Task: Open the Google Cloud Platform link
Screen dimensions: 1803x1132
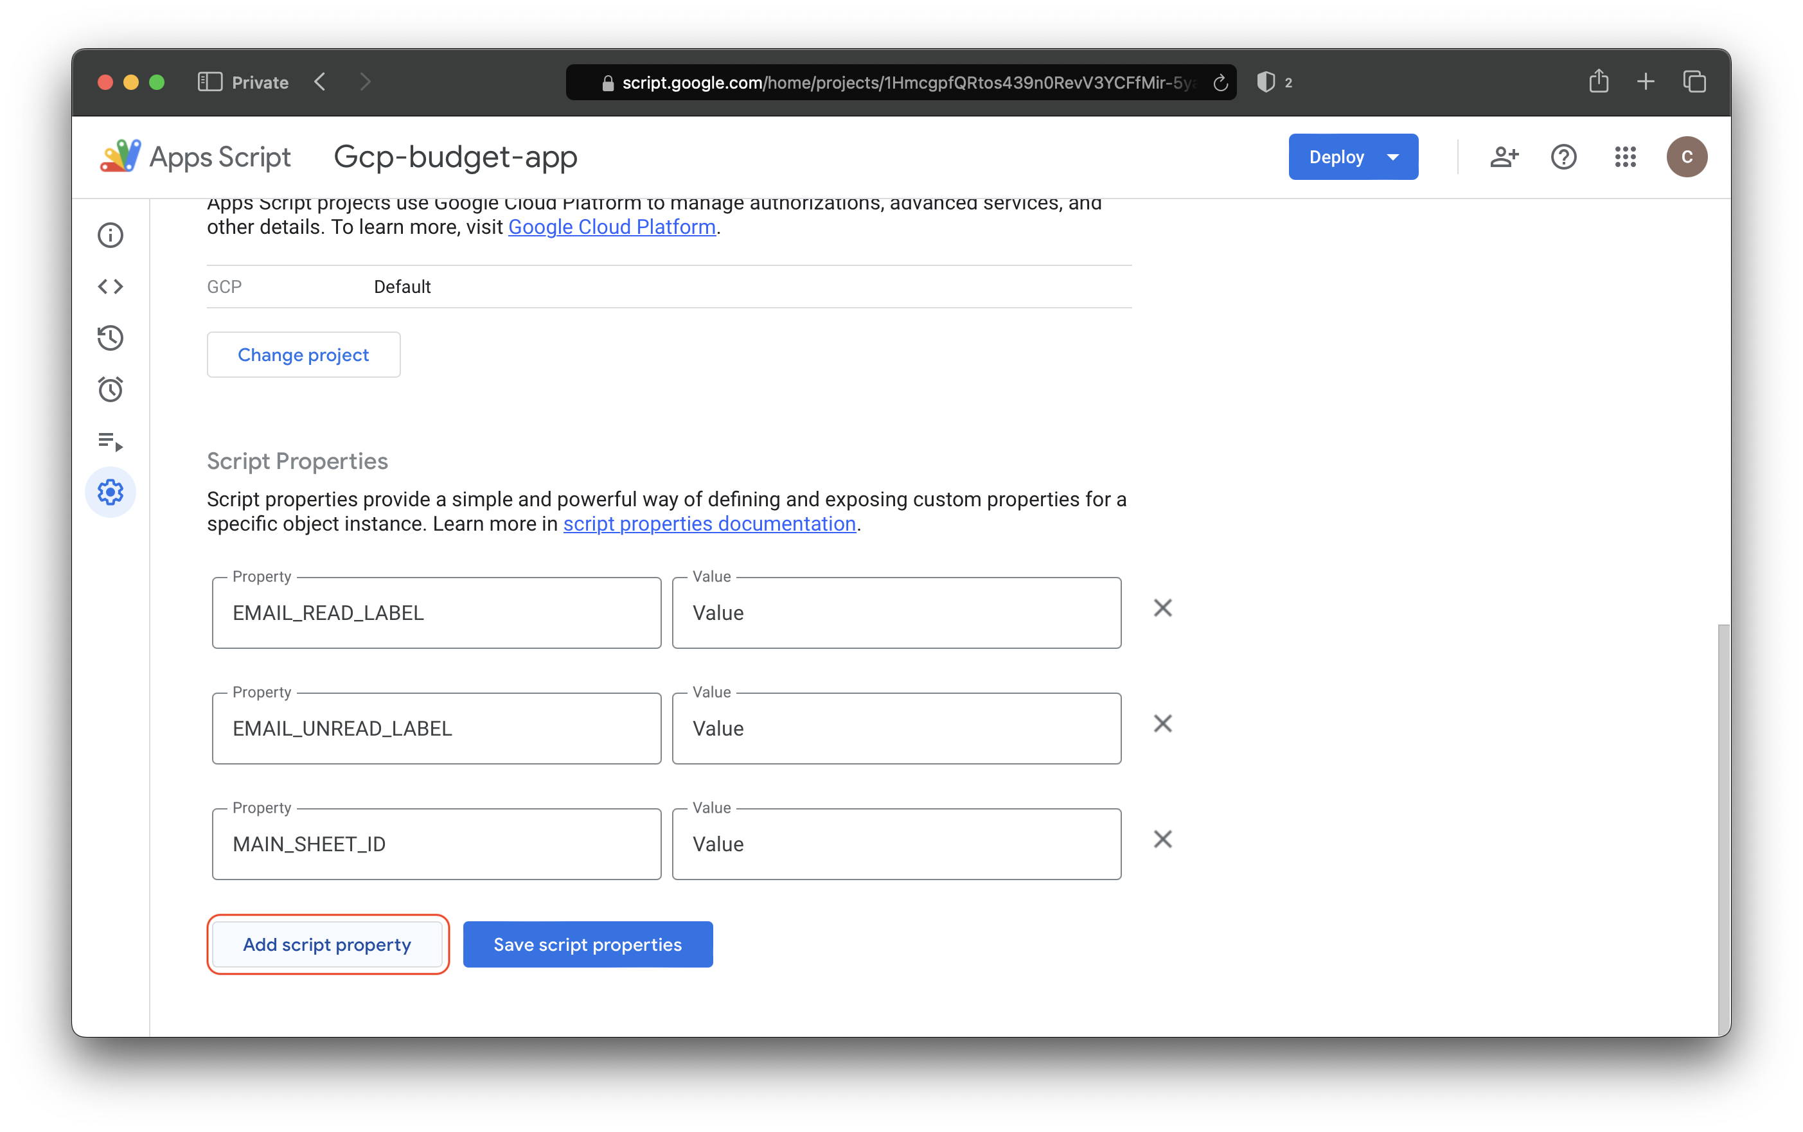Action: point(612,227)
